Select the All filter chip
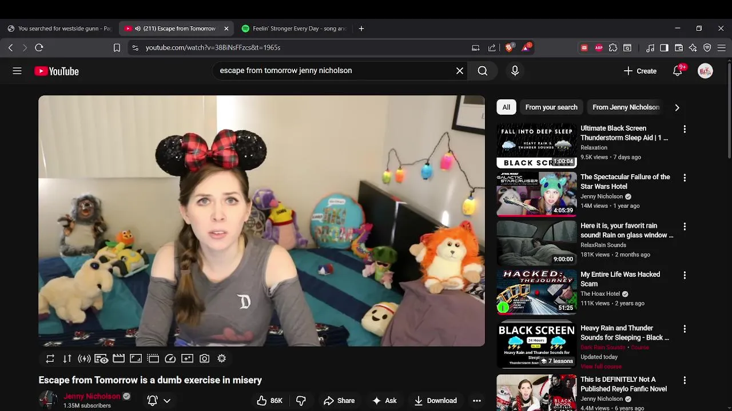The height and width of the screenshot is (411, 732). click(x=506, y=107)
